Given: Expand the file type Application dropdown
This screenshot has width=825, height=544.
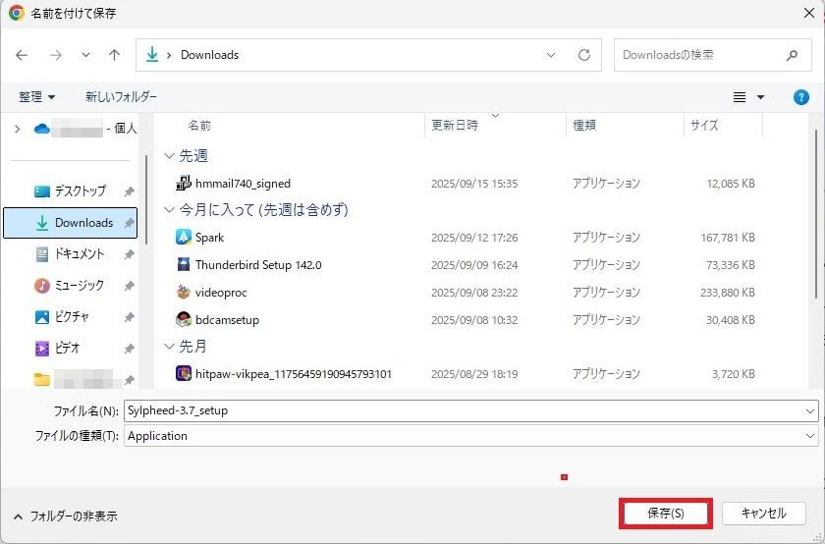Looking at the screenshot, I should pyautogui.click(x=809, y=436).
